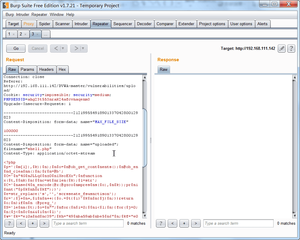Go to next match in request search
This screenshot has height=240, width=300.
tap(44, 223)
